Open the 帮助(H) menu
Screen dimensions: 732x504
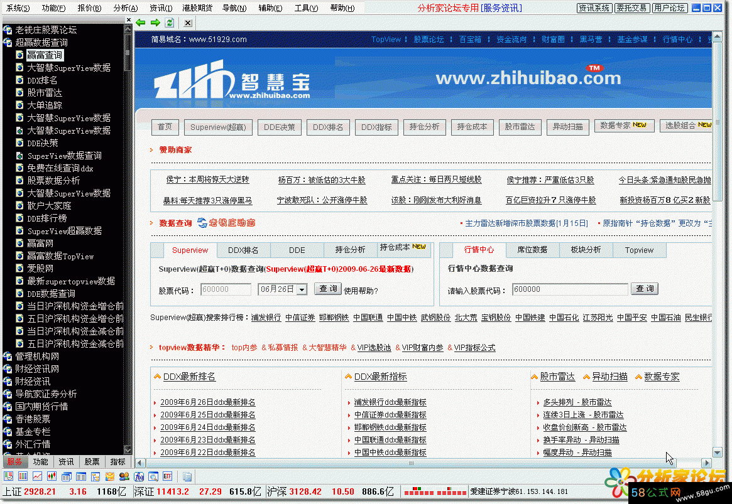pyautogui.click(x=342, y=8)
